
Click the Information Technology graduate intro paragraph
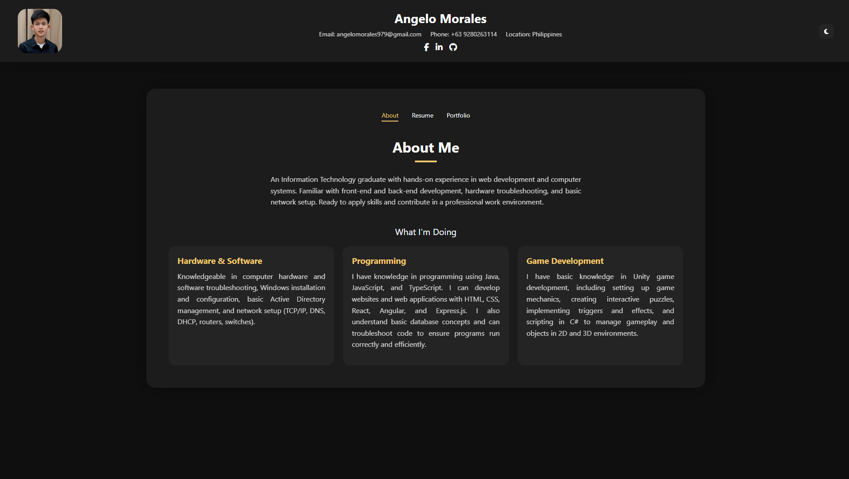pyautogui.click(x=425, y=191)
